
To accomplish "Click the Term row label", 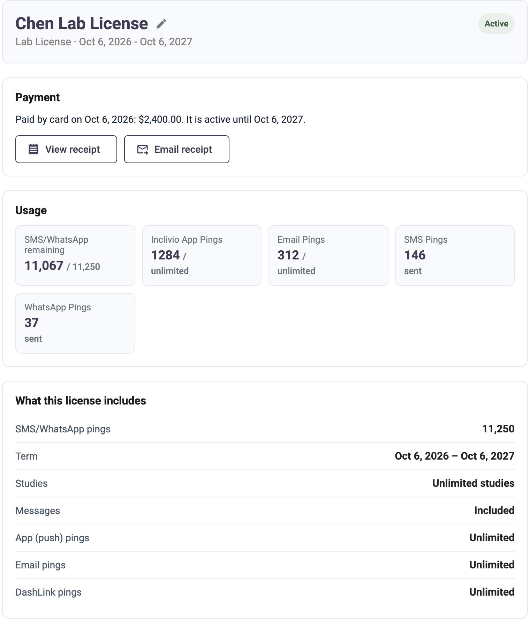I will coord(26,456).
